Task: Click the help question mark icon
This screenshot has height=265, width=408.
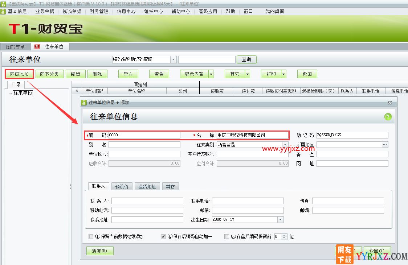Action: (x=388, y=117)
